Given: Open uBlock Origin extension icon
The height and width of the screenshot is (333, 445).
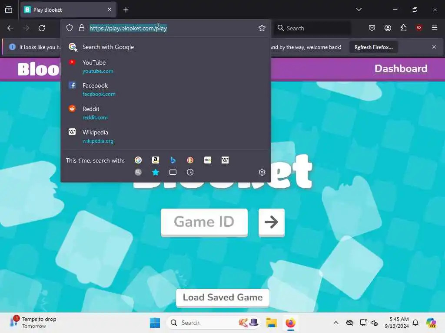Looking at the screenshot, I should 419,28.
